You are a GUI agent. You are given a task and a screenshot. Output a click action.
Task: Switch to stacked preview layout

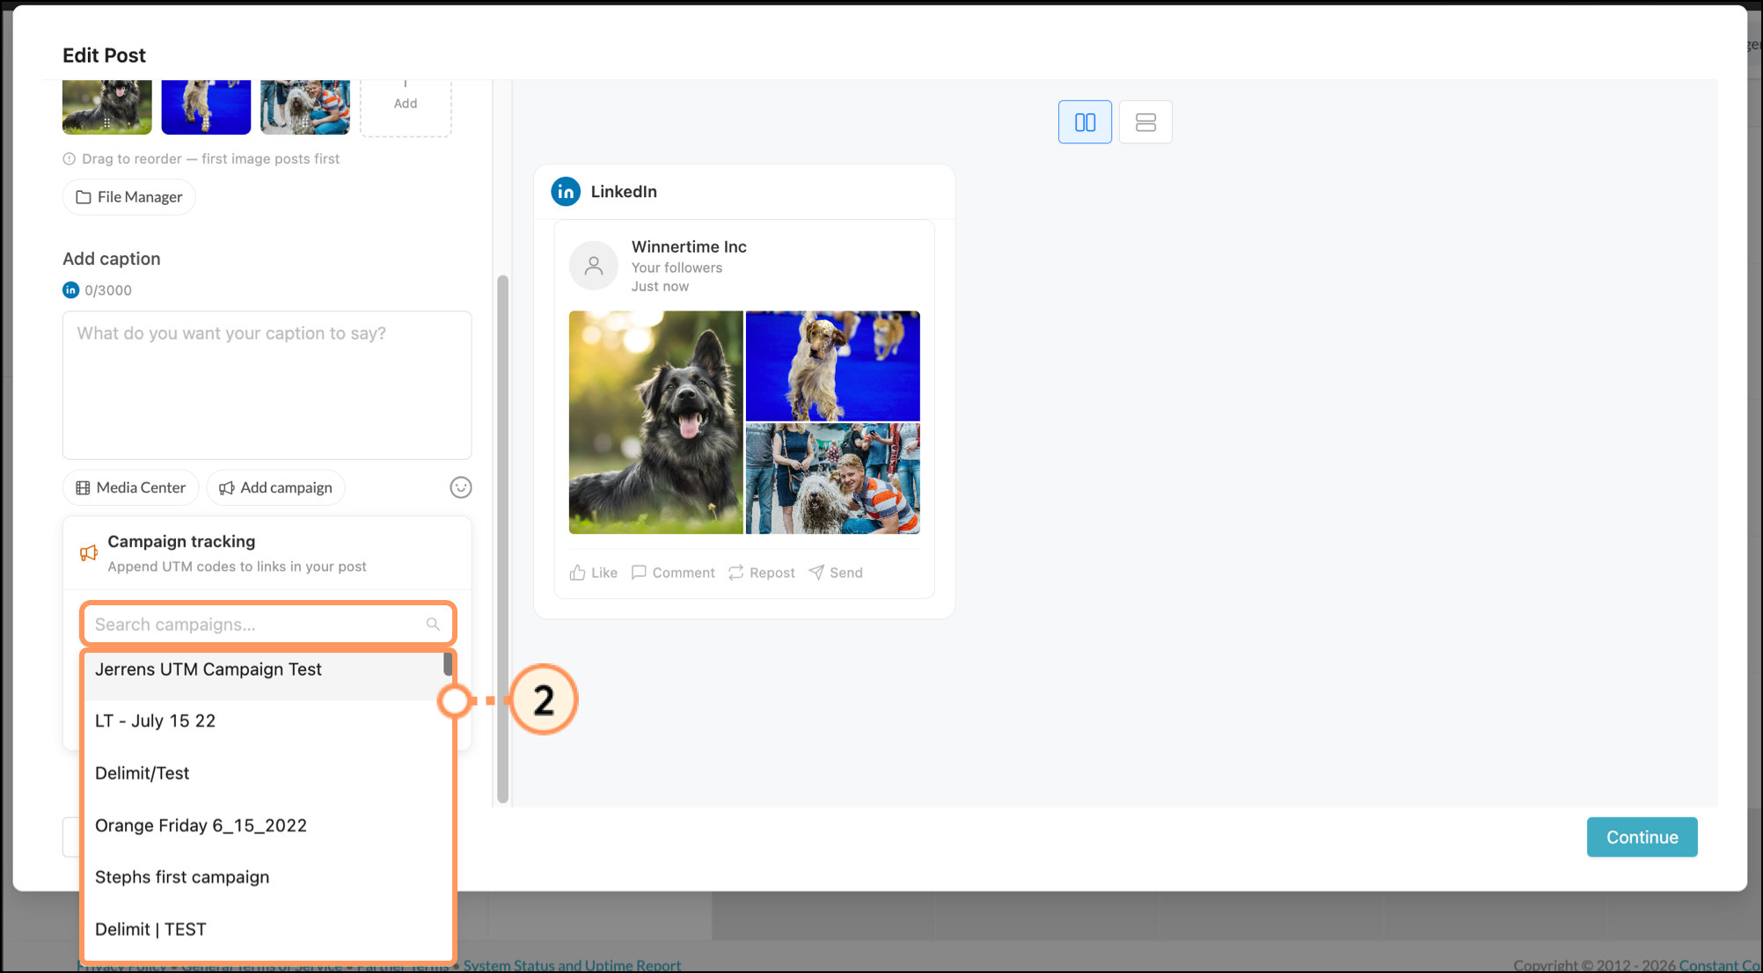coord(1145,122)
